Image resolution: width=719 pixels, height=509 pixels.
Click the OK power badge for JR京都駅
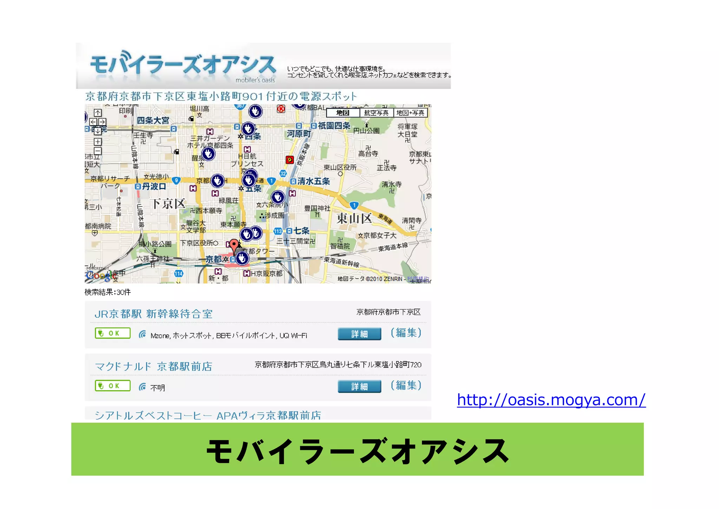(113, 333)
